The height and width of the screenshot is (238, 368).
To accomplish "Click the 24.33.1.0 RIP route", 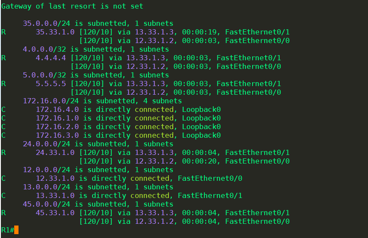I will click(x=55, y=152).
